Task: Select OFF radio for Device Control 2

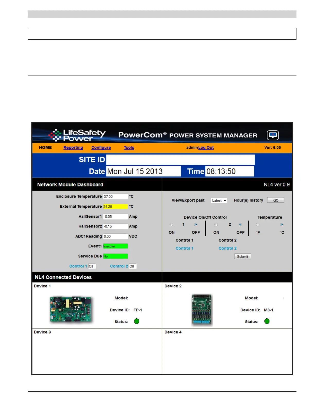Action: 240,225
